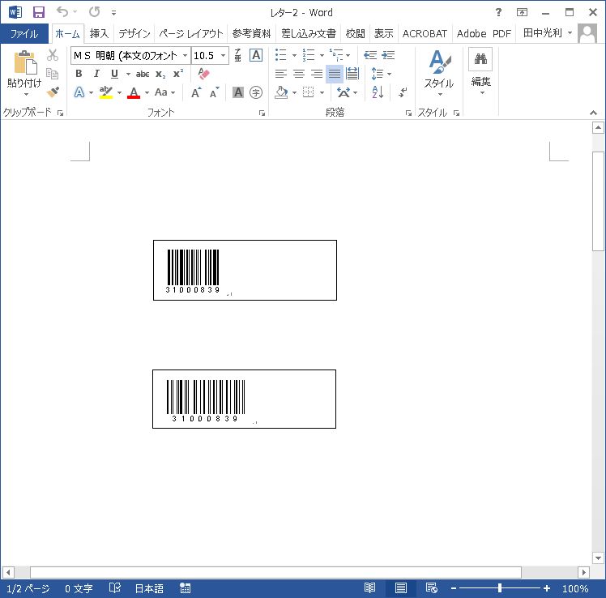Screen dimensions: 606x598
Task: Click the red font color A swatch
Action: [134, 92]
